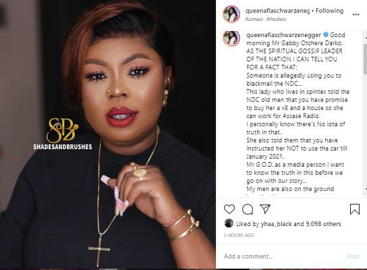367x270 pixels.
Task: Click the 3 HOURS AGO timestamp
Action: 239,235
